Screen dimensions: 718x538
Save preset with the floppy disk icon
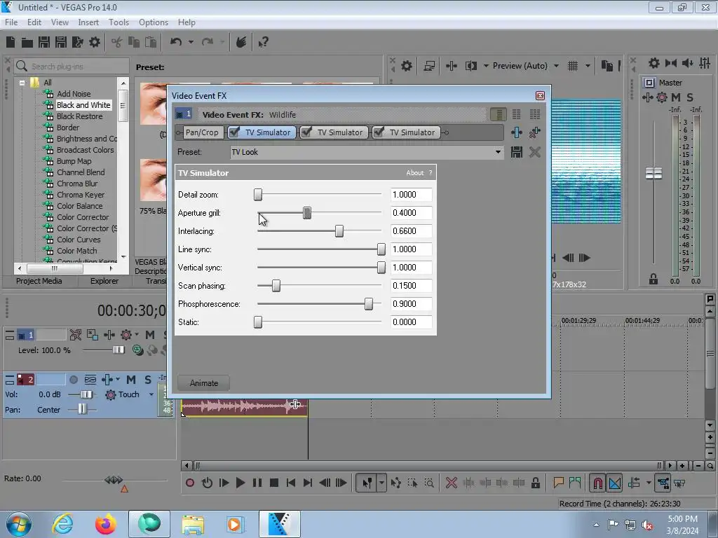click(x=517, y=152)
